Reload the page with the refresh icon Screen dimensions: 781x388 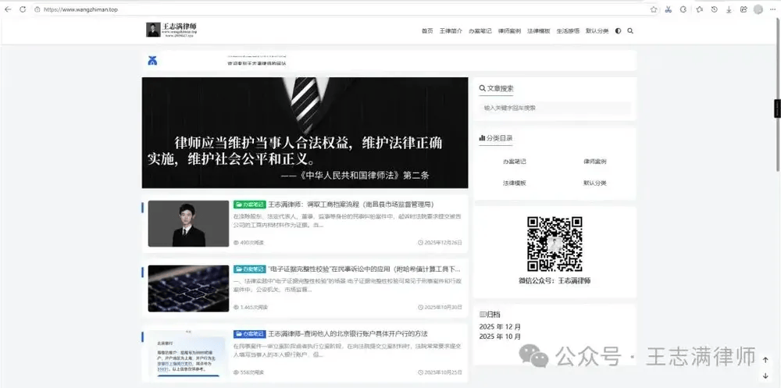coord(23,9)
